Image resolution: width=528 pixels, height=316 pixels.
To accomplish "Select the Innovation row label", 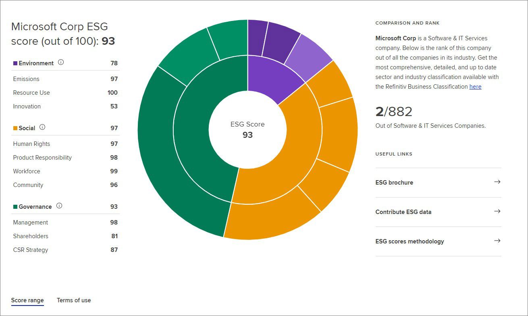I will [x=27, y=106].
